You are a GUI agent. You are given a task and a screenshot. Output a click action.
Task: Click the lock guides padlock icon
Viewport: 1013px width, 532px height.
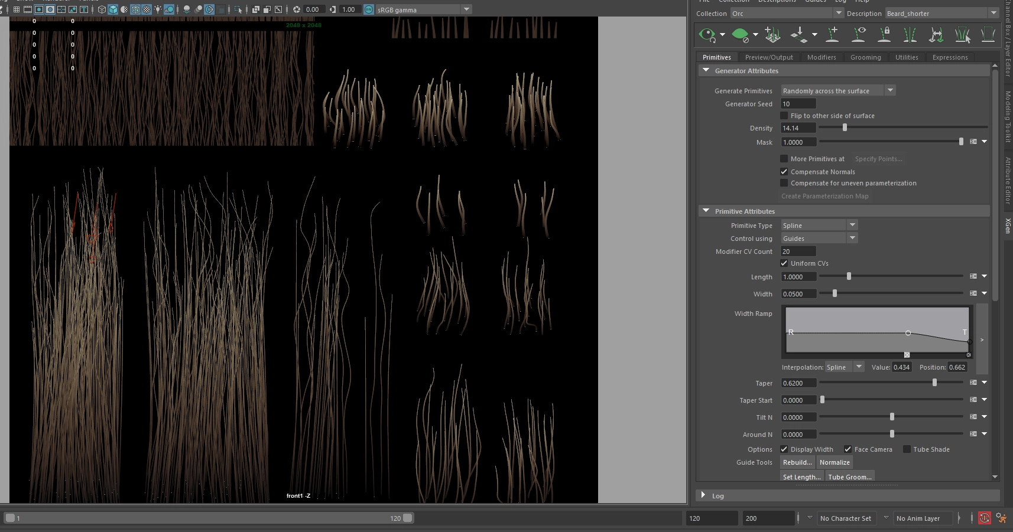[x=884, y=35]
